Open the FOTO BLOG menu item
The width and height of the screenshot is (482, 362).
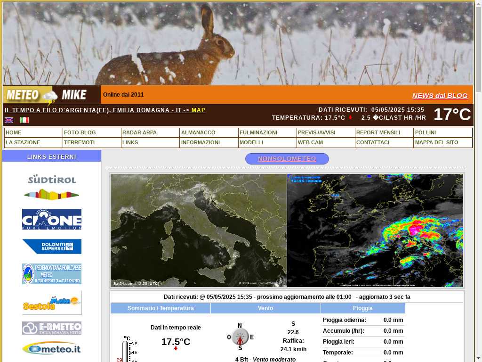(92, 132)
